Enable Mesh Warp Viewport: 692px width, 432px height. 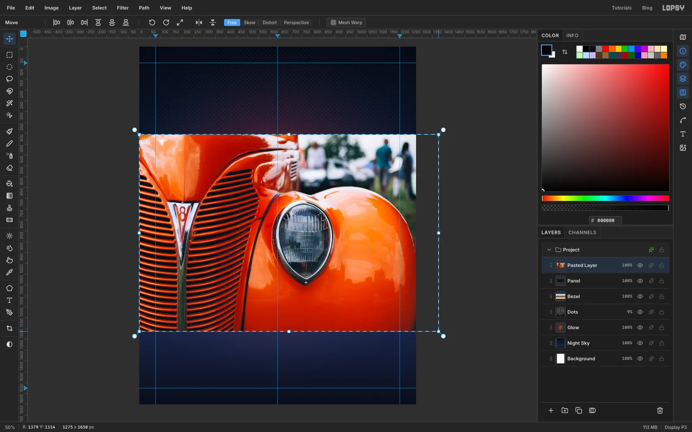346,22
